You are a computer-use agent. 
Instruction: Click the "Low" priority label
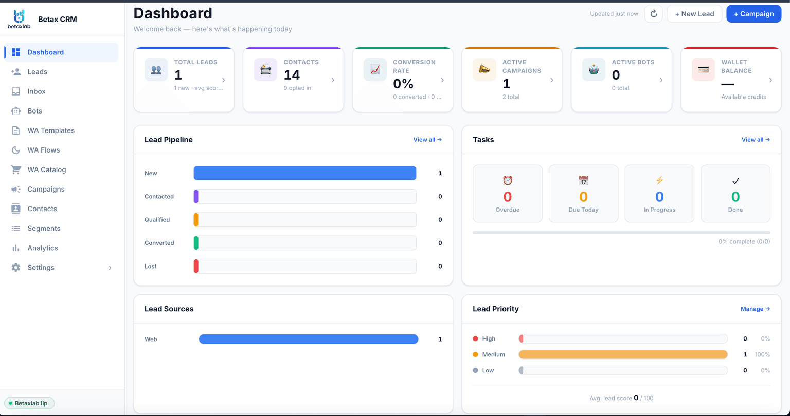(x=488, y=370)
